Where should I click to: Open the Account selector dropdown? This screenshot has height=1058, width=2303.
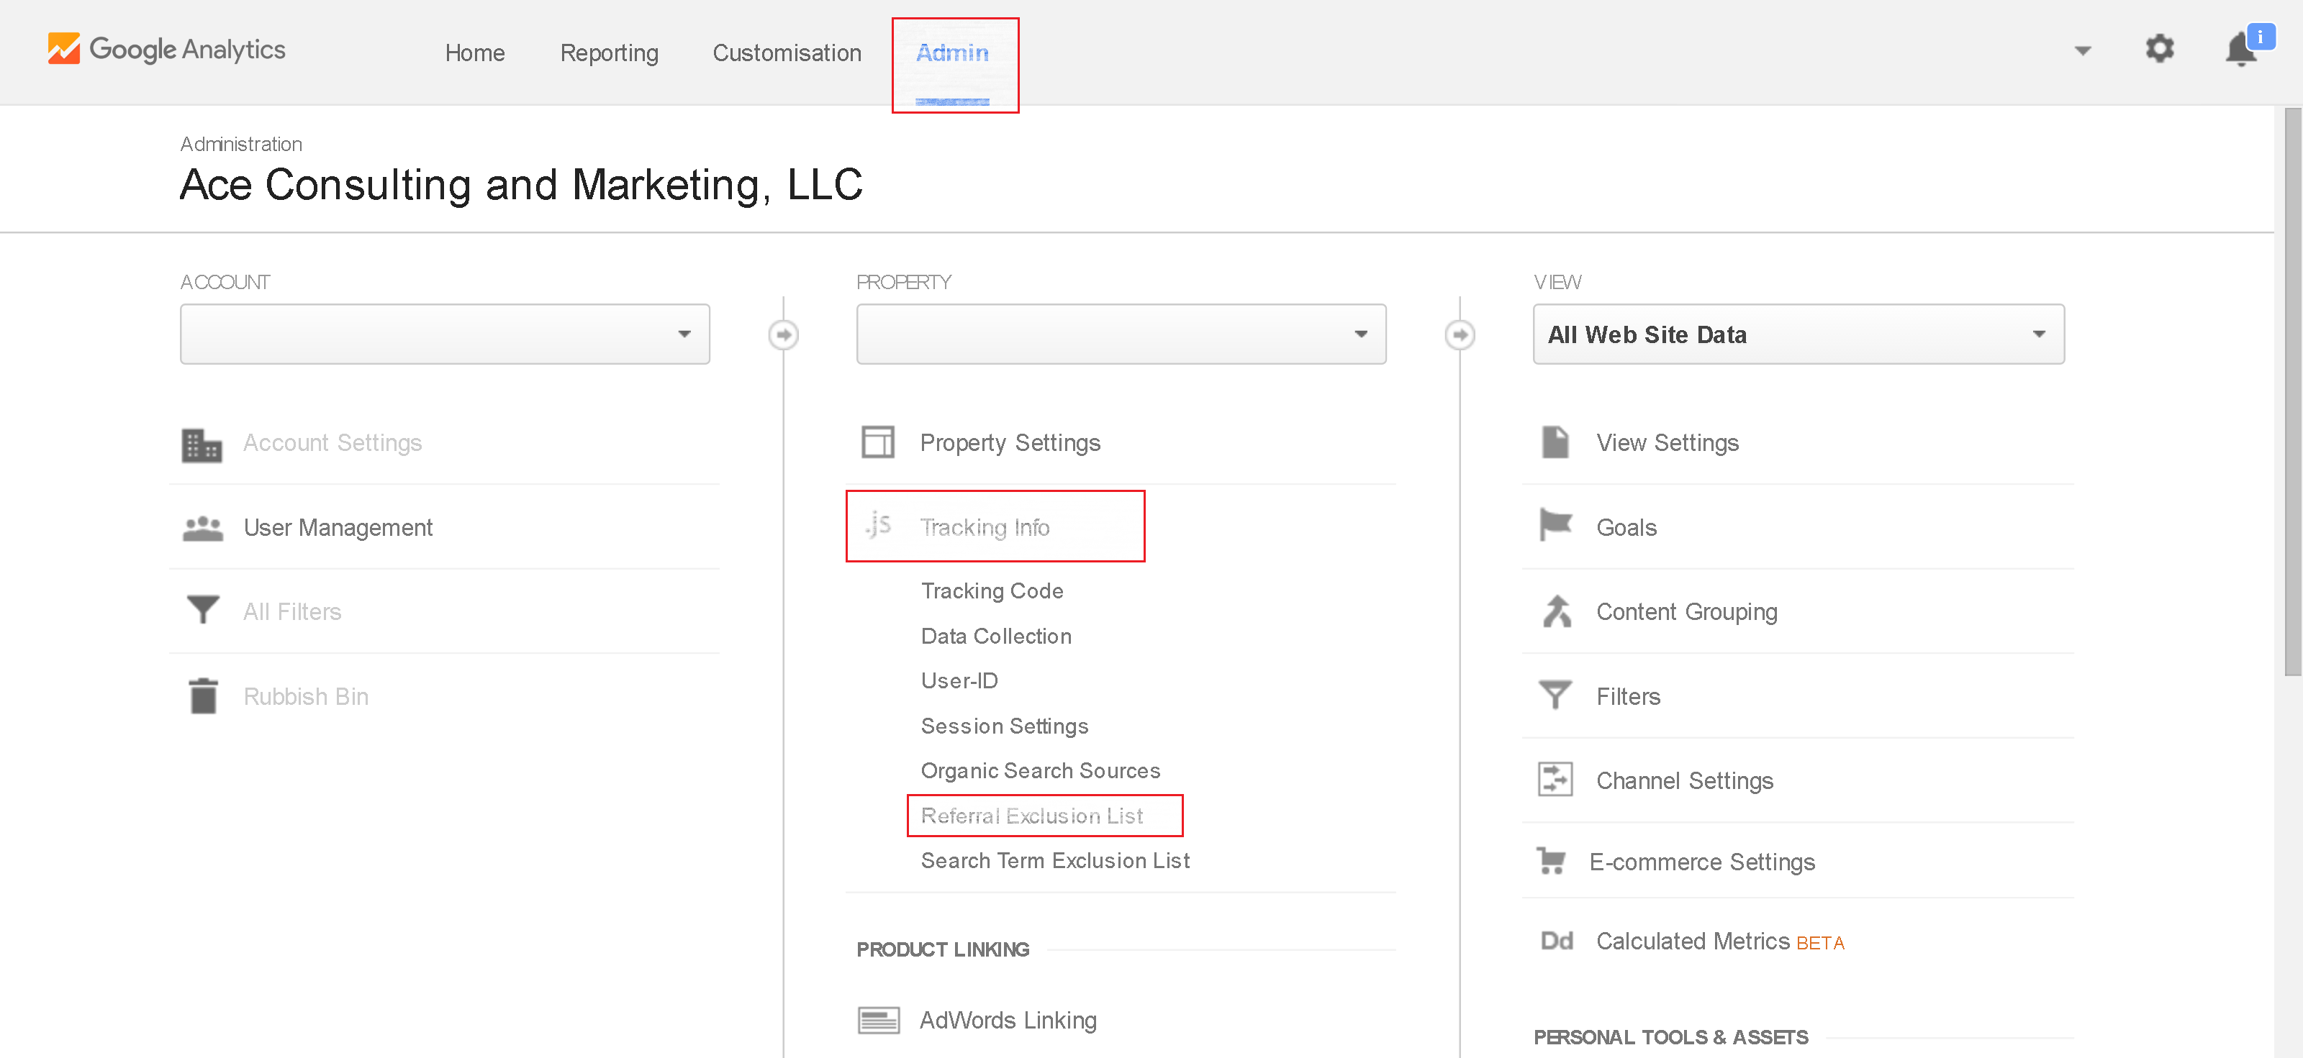[x=444, y=334]
